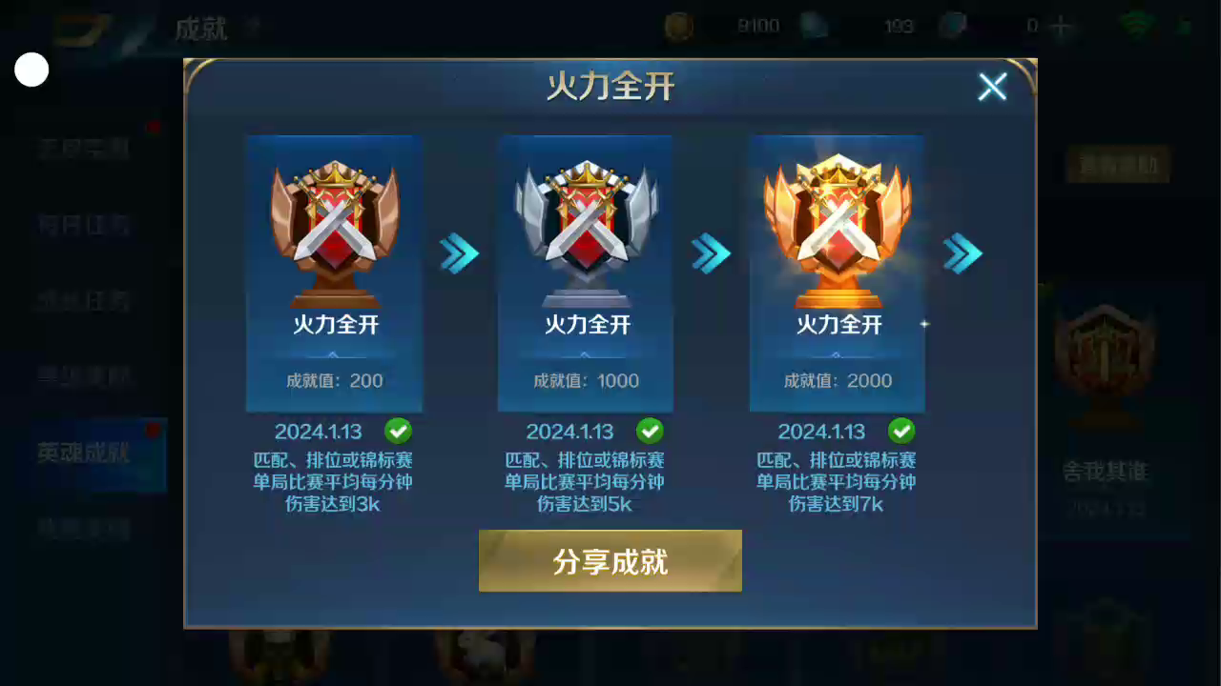Tap the plus icon beside currency
The height and width of the screenshot is (686, 1221).
1061,28
